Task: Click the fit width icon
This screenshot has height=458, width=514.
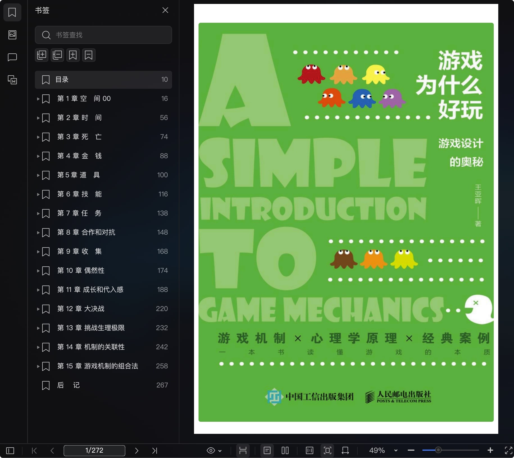Action: (x=345, y=451)
